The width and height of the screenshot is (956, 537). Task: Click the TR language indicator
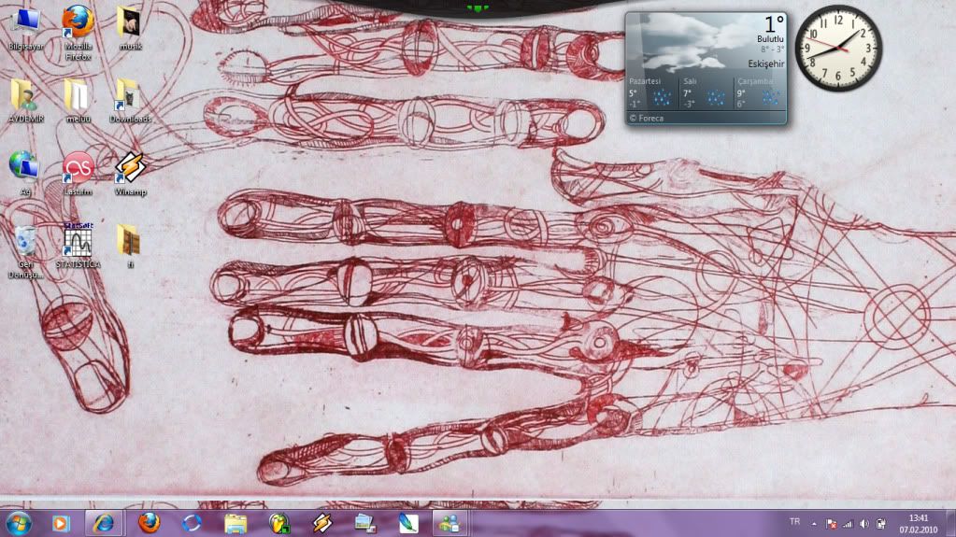tap(794, 522)
